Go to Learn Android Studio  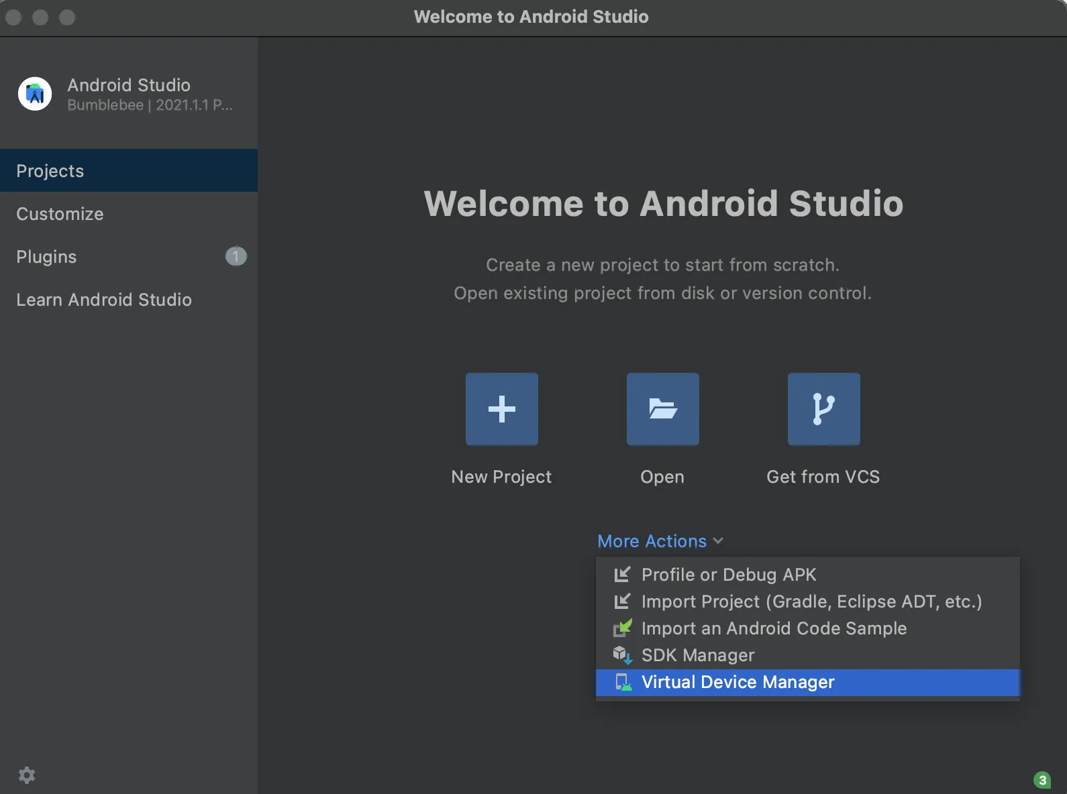pos(104,300)
